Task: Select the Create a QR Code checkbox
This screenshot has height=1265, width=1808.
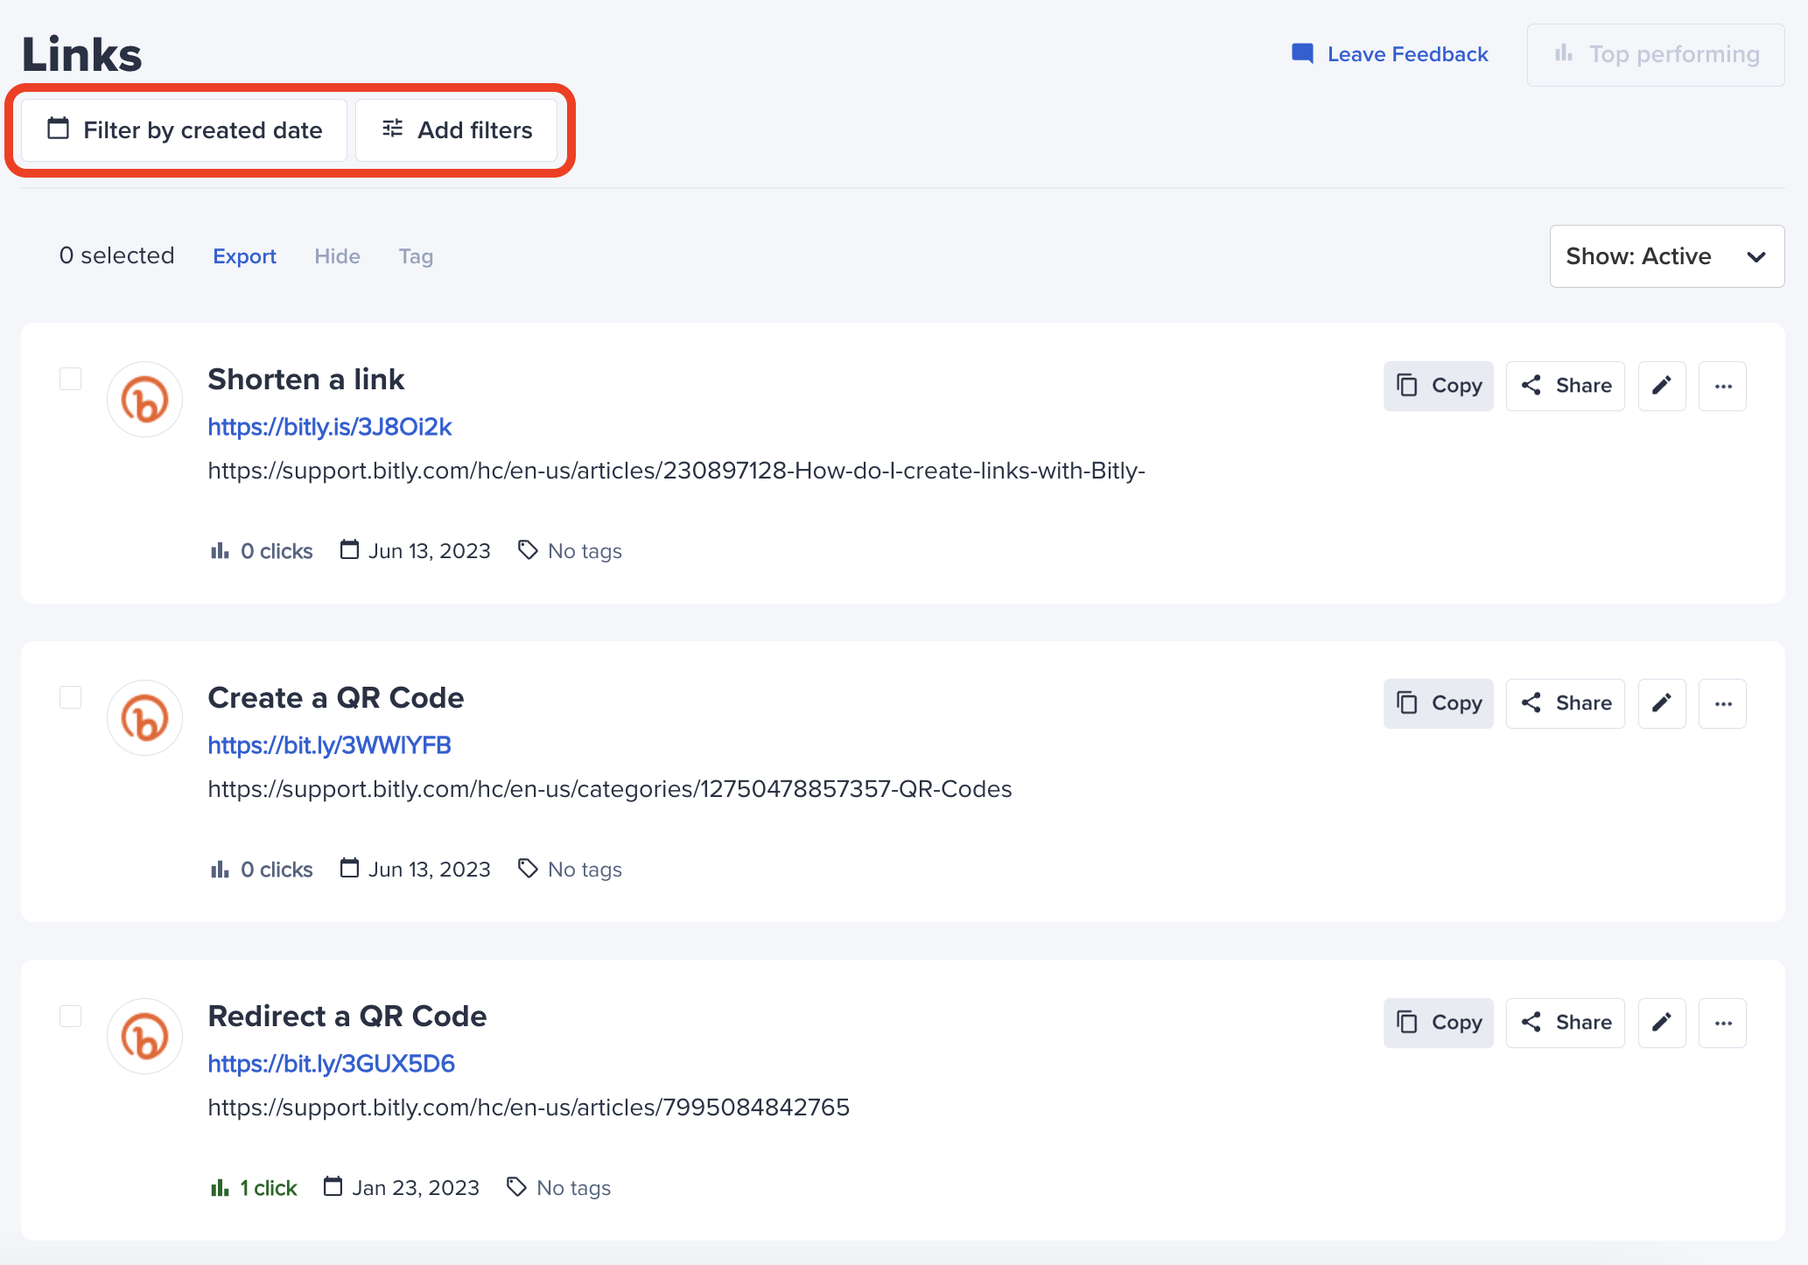Action: point(69,697)
